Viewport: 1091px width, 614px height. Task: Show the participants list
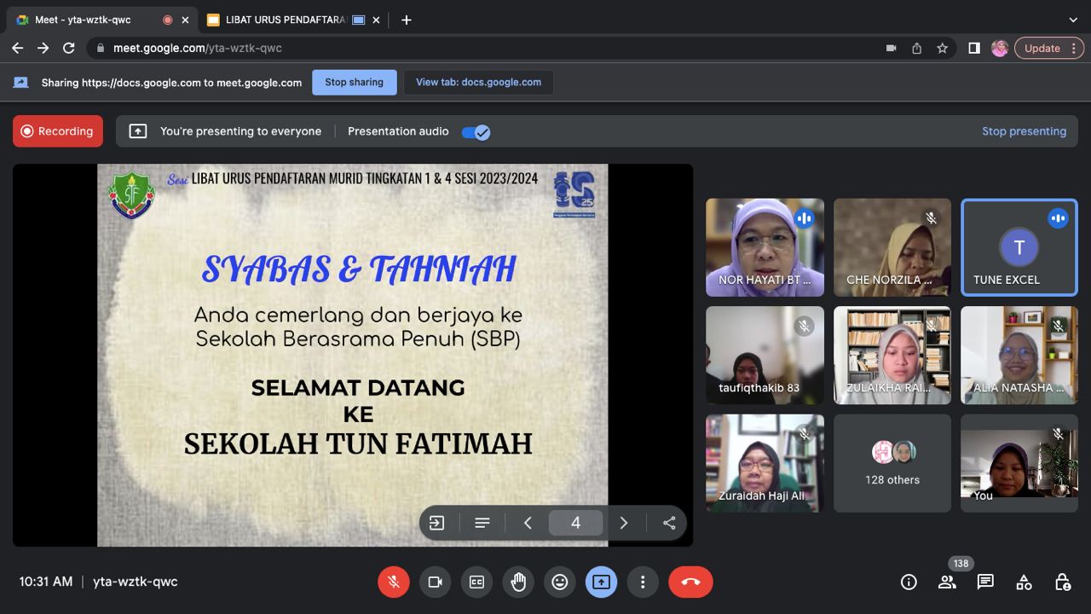[x=947, y=582]
